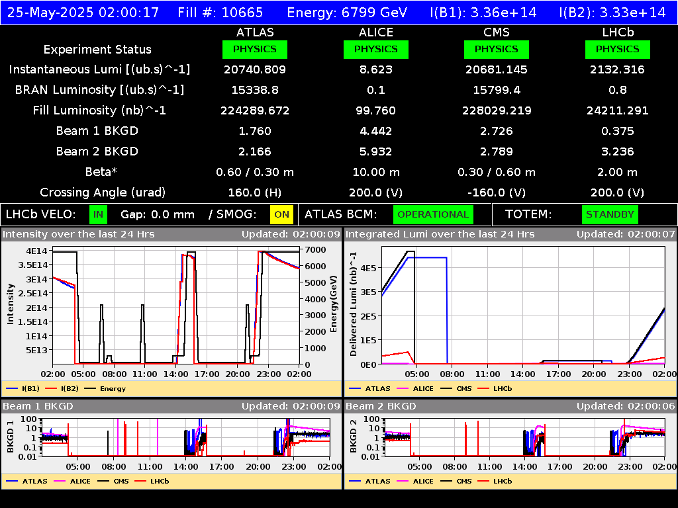Click CMS instantaneous lumi value 20681.145
Image resolution: width=678 pixels, height=508 pixels.
497,69
